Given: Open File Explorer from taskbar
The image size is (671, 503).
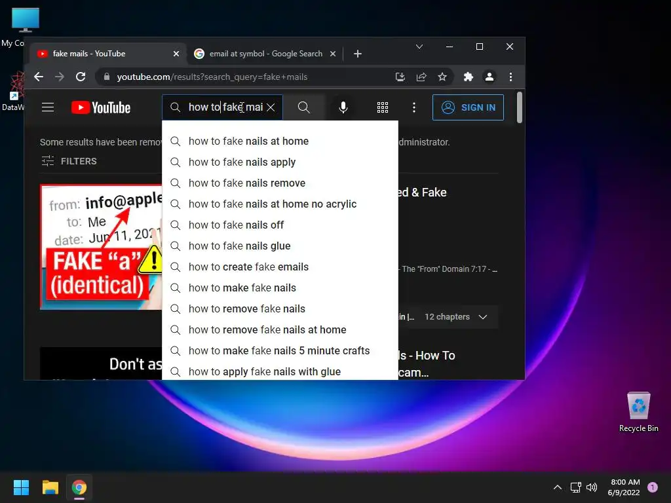Looking at the screenshot, I should [x=50, y=487].
